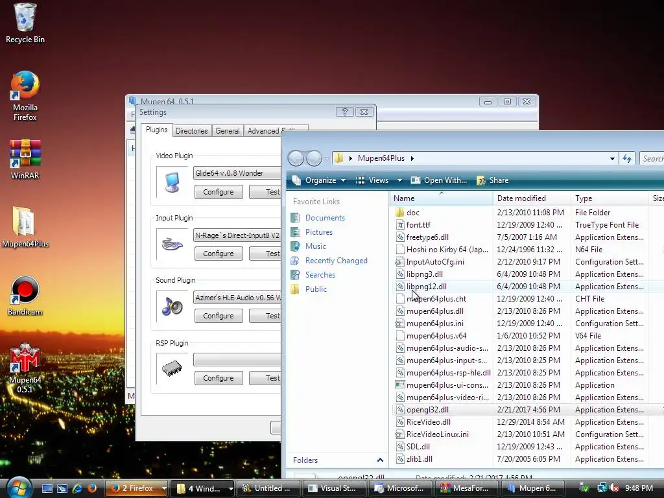The image size is (664, 498).
Task: Click the Settings dialog help button
Action: [x=345, y=112]
